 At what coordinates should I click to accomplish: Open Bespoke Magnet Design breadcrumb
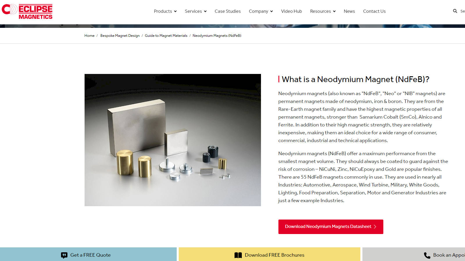120,36
